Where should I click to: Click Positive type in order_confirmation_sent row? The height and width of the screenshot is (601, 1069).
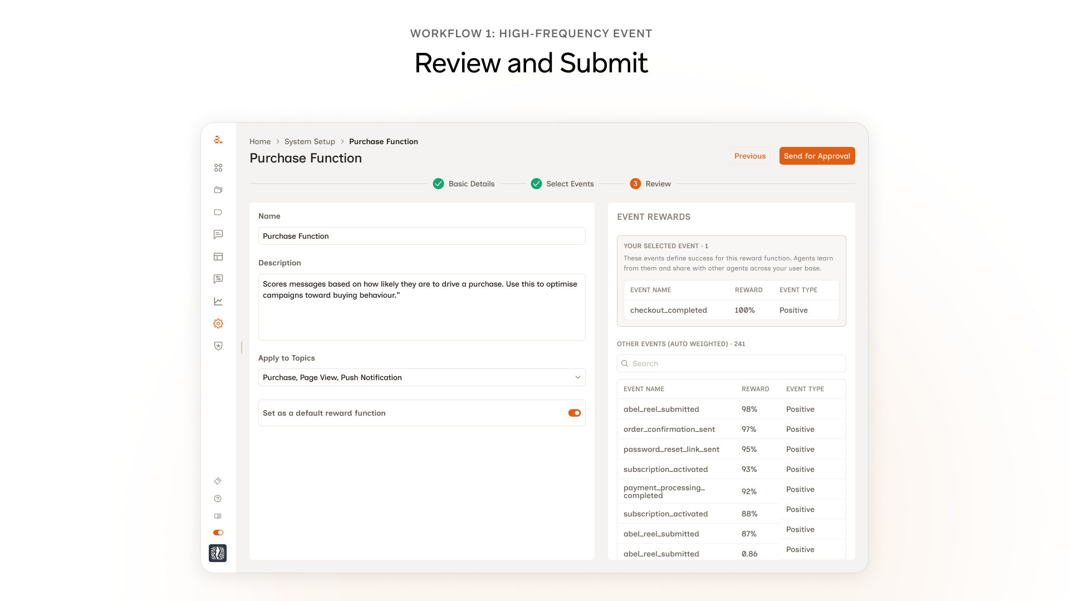tap(800, 429)
